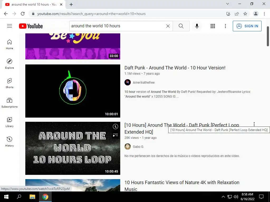Open Chrome's three-dot menu
This screenshot has width=270, height=202.
(x=264, y=14)
